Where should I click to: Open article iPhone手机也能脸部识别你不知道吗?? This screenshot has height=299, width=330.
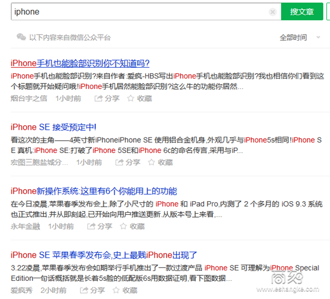(80, 63)
